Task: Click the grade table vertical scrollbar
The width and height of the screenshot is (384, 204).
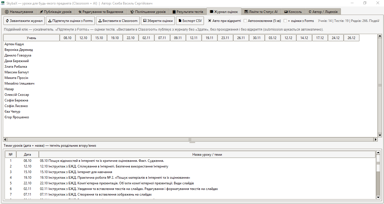Action: (x=380, y=86)
